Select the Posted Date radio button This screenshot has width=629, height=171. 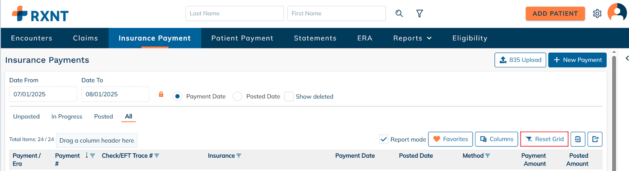pyautogui.click(x=237, y=96)
